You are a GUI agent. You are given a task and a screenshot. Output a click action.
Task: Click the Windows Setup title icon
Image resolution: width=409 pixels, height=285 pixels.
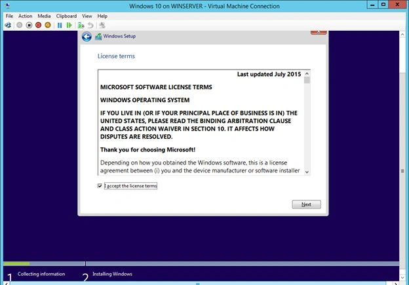98,37
